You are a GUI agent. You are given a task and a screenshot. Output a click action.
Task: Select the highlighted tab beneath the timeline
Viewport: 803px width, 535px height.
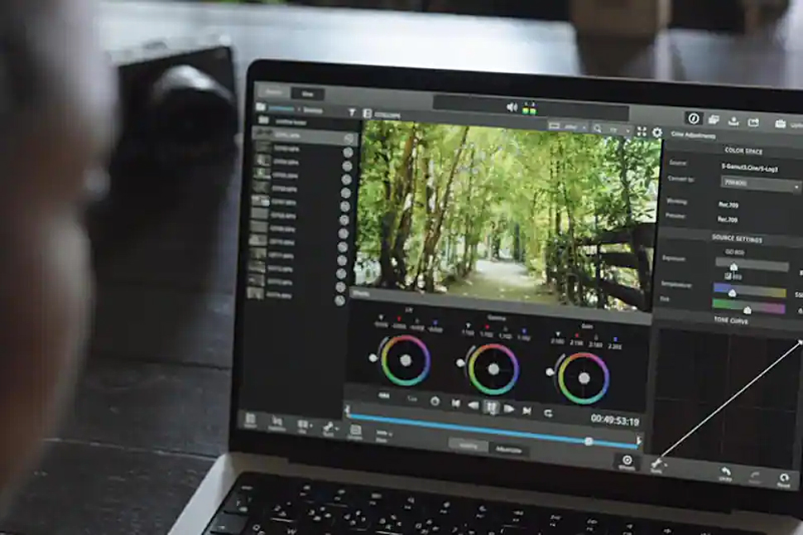click(x=468, y=446)
